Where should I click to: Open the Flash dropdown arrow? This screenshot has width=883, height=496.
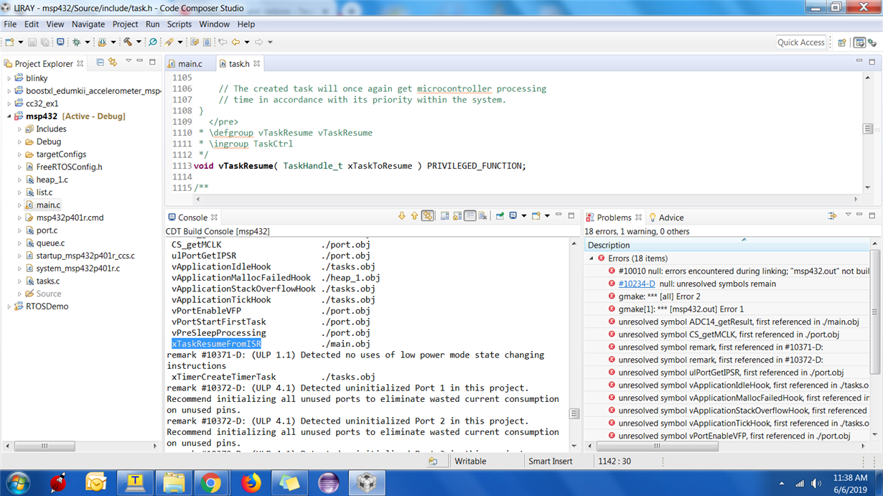click(113, 42)
